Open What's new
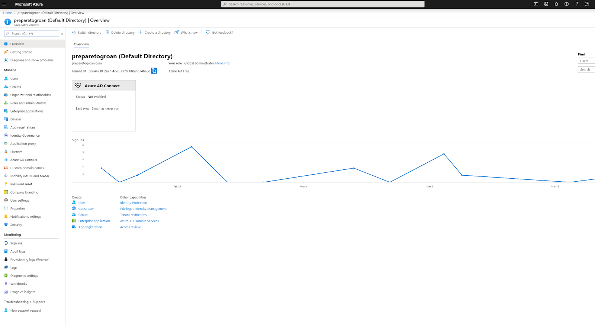This screenshot has width=595, height=325. [186, 33]
